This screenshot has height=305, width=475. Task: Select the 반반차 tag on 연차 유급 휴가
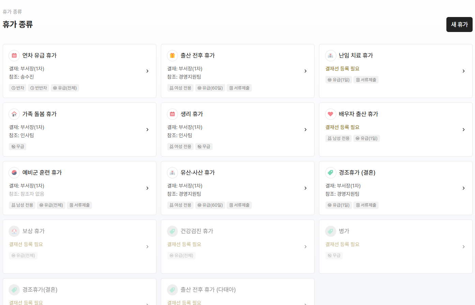[39, 88]
